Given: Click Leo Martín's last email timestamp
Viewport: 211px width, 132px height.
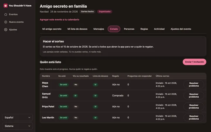Looking at the screenshot, I should click(166, 117).
